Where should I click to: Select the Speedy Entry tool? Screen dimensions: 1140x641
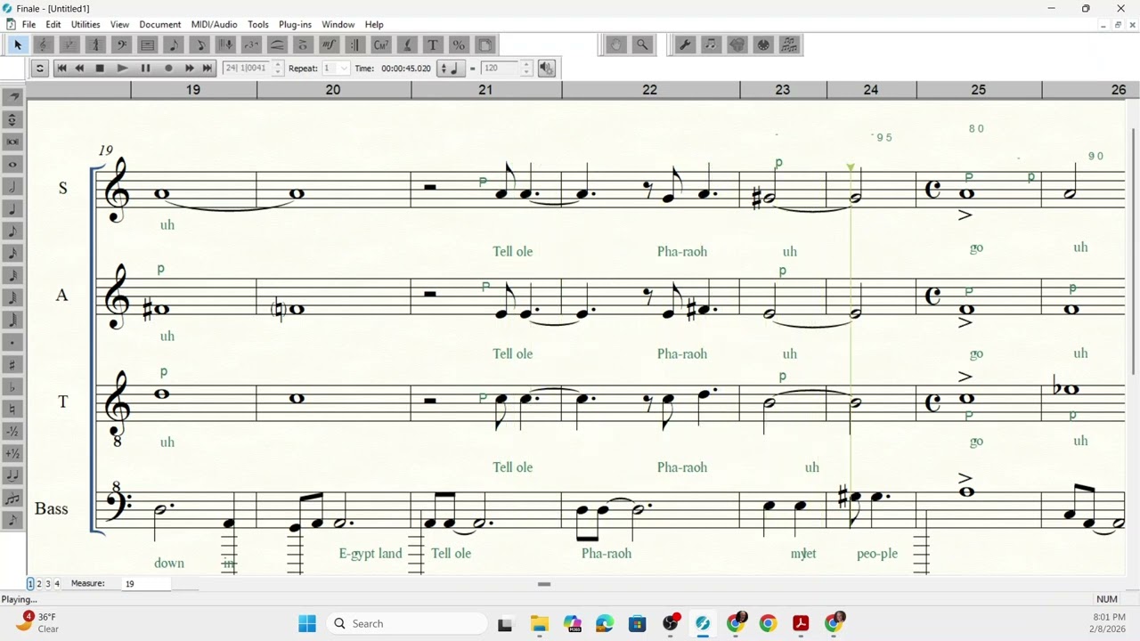[x=199, y=45]
